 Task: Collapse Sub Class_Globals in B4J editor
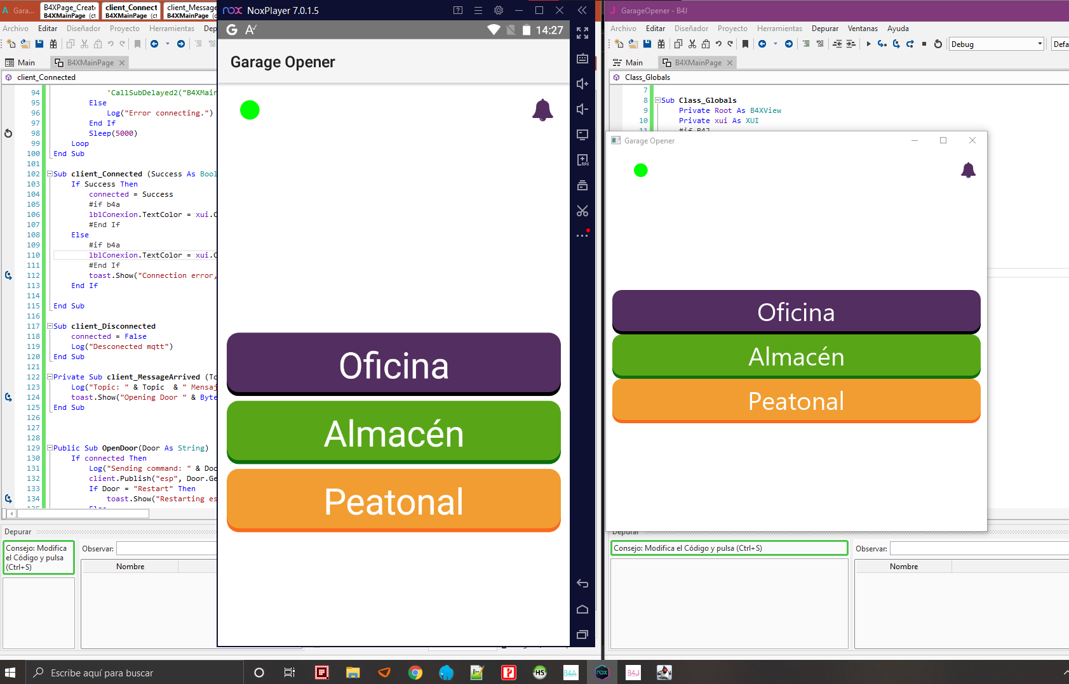click(x=658, y=100)
